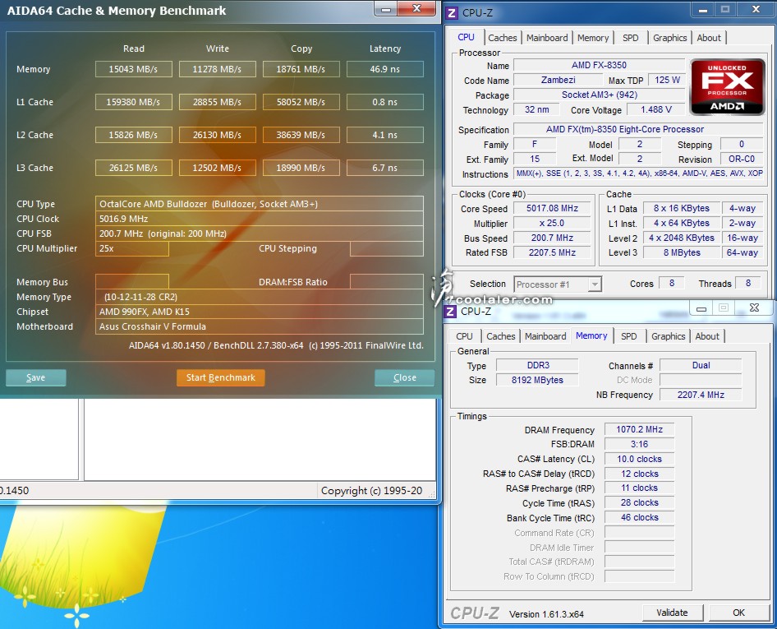
Task: Click the AMD FX processor logo
Action: point(727,87)
